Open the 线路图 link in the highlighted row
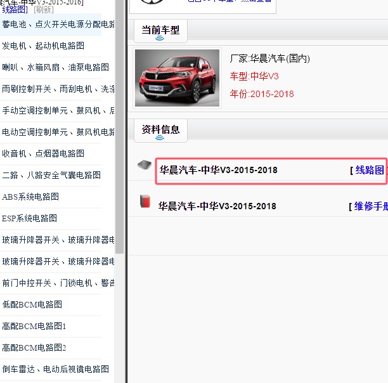This screenshot has width=388, height=383. [x=370, y=170]
